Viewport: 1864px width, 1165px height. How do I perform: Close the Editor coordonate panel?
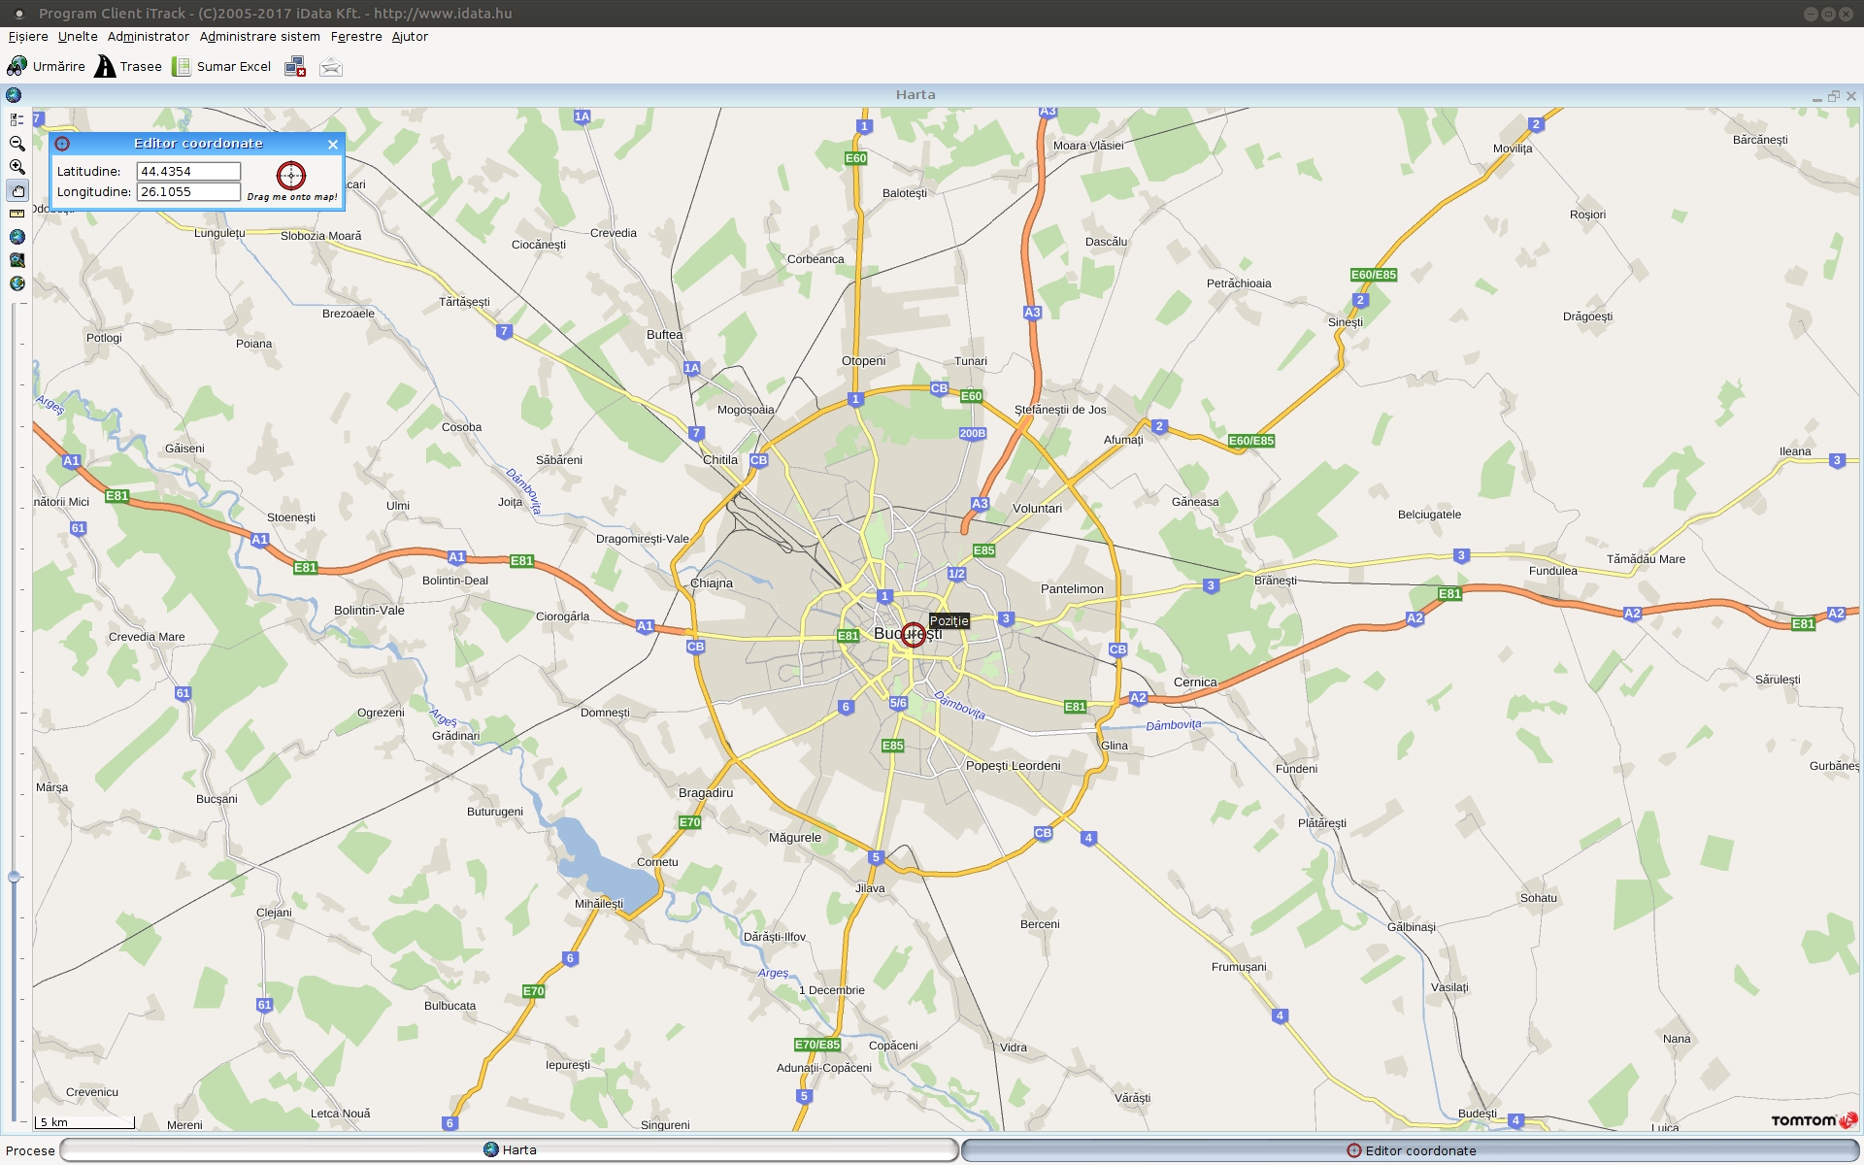pyautogui.click(x=333, y=145)
